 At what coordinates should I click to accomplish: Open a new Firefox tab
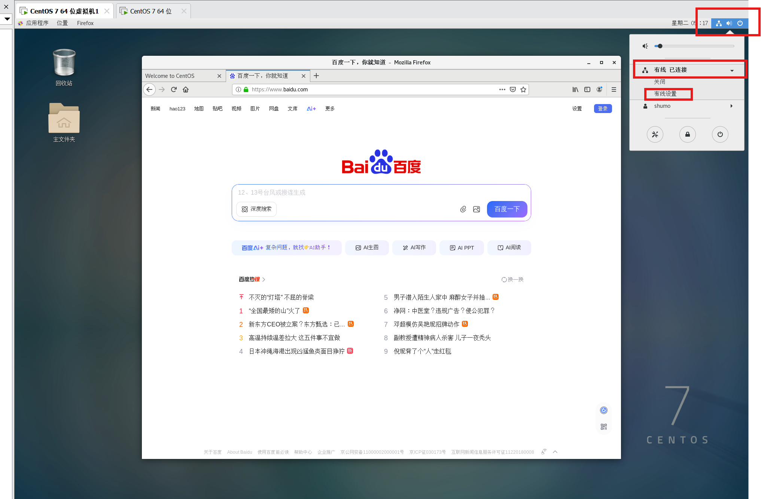click(316, 76)
